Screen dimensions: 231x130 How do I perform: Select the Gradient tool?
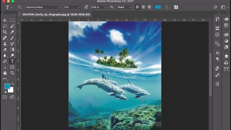point(12,49)
